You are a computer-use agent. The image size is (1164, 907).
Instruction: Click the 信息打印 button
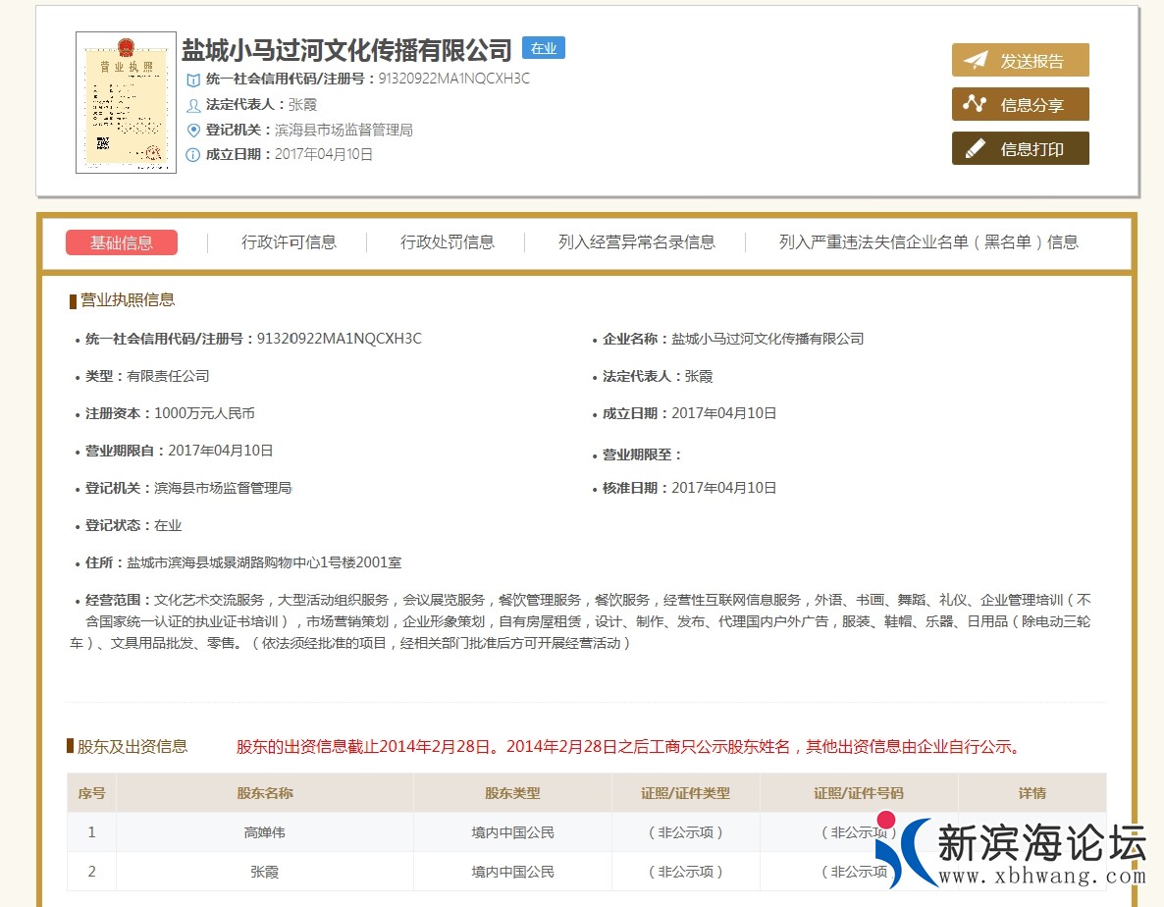[1021, 148]
